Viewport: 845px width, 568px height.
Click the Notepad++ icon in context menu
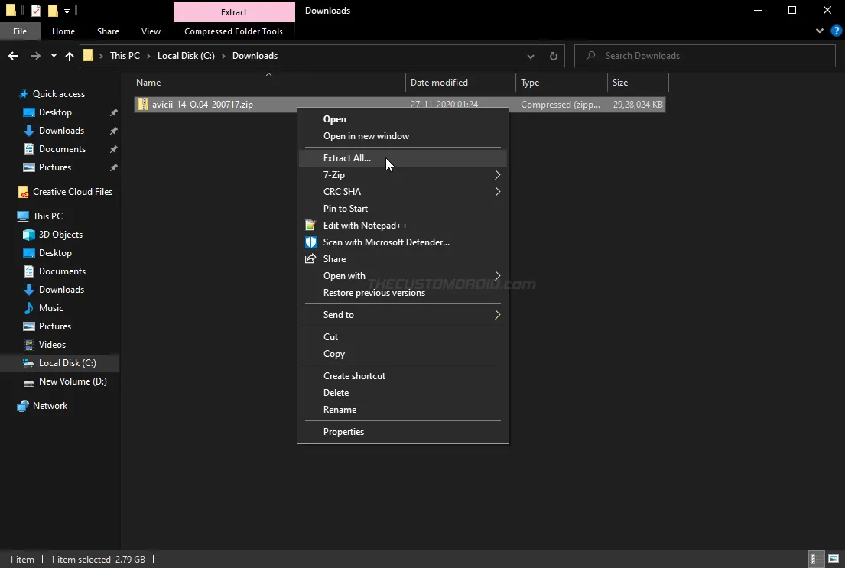pos(310,226)
